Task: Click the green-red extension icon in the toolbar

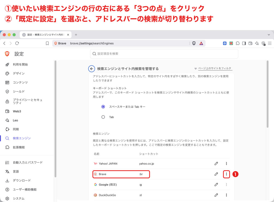Action: click(231, 43)
